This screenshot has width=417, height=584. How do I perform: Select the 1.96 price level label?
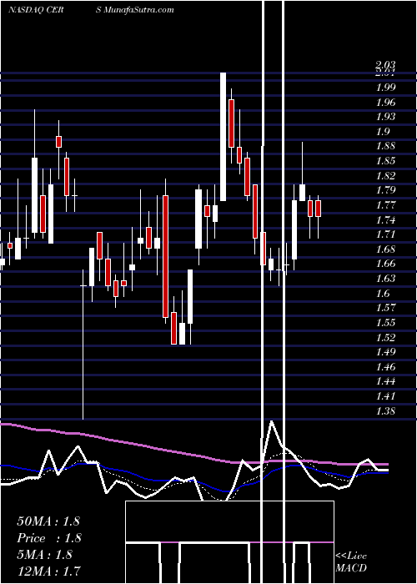tap(385, 102)
